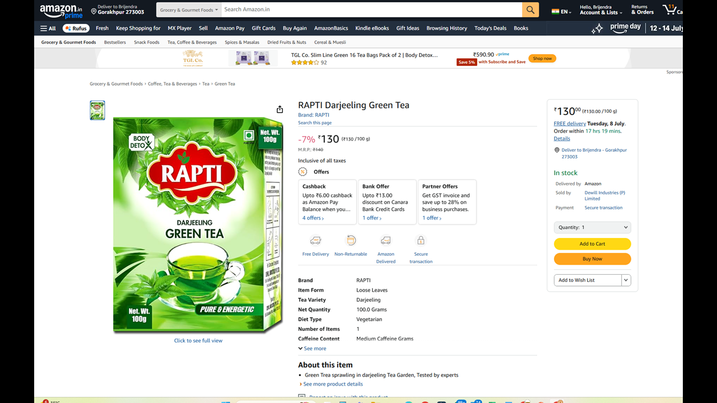Click the Secure transaction lock icon
717x403 pixels.
tap(421, 240)
